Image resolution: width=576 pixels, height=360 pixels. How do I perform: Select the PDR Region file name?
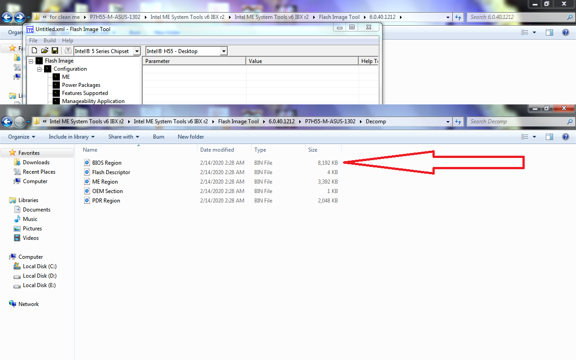pos(106,201)
